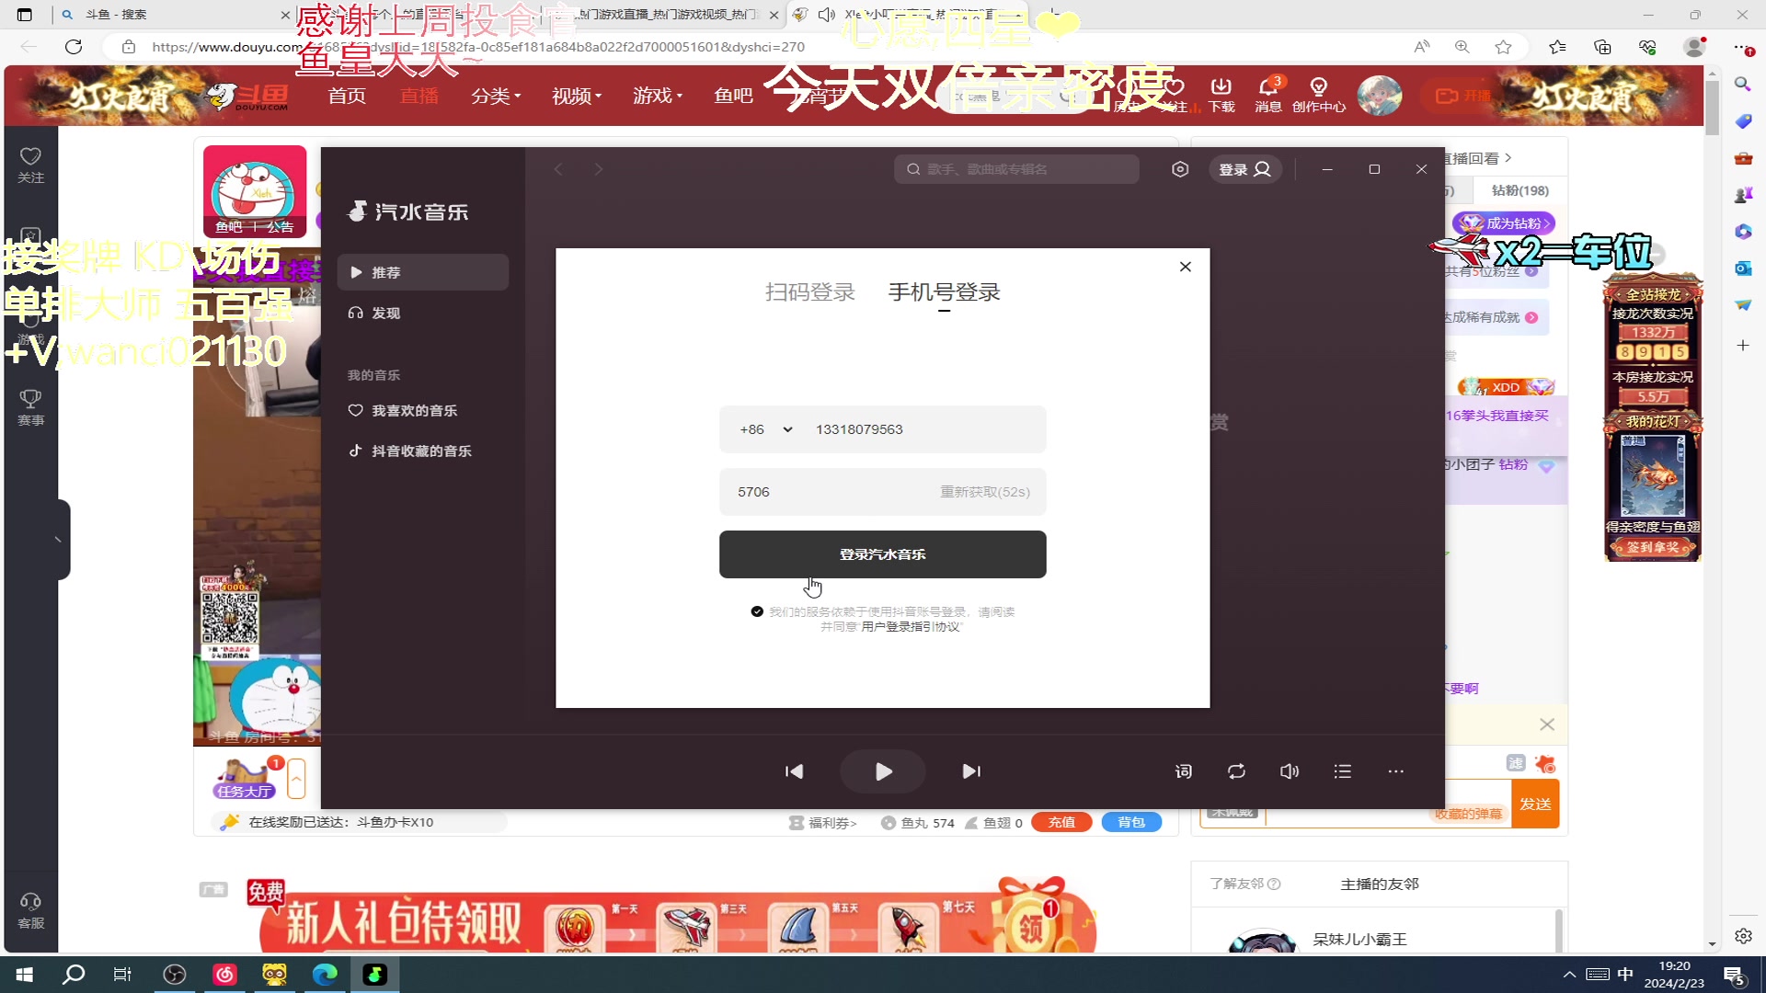
Task: Click 发送 to send chat message
Action: click(x=1535, y=804)
